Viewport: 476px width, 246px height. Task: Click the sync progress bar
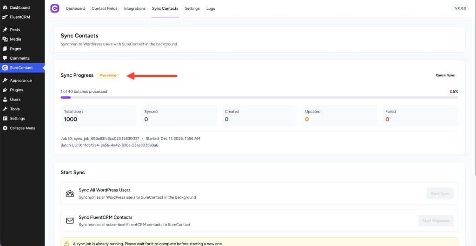[259, 97]
